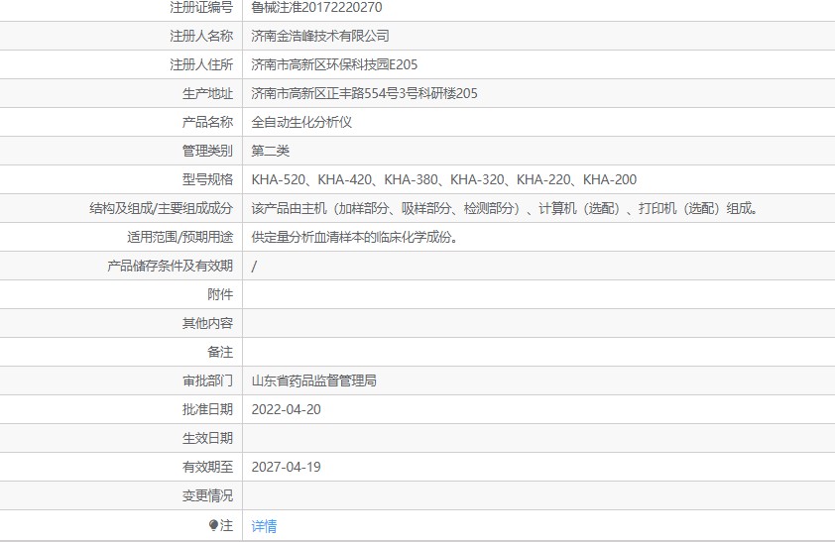Click registrant address 济南市高新区环保科技园E205

334,64
